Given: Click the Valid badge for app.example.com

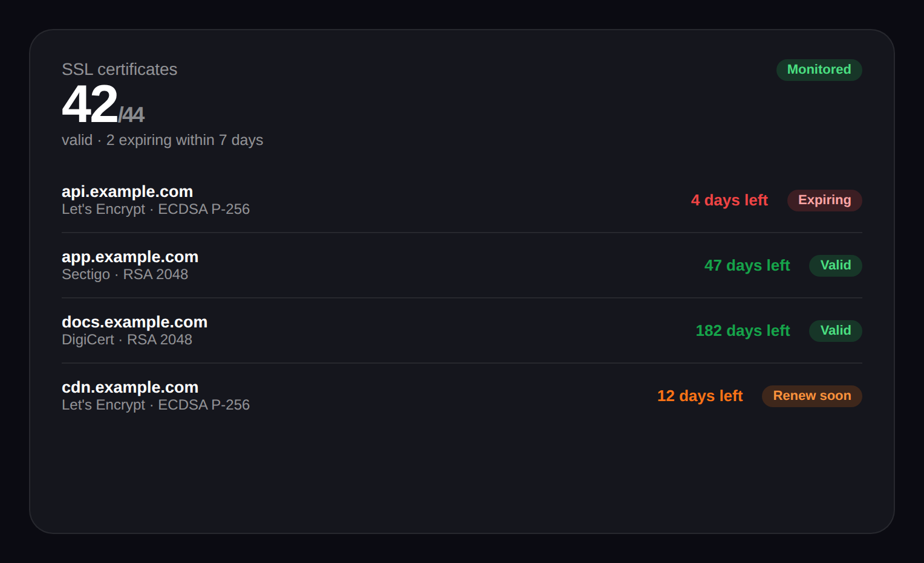Looking at the screenshot, I should [x=835, y=265].
